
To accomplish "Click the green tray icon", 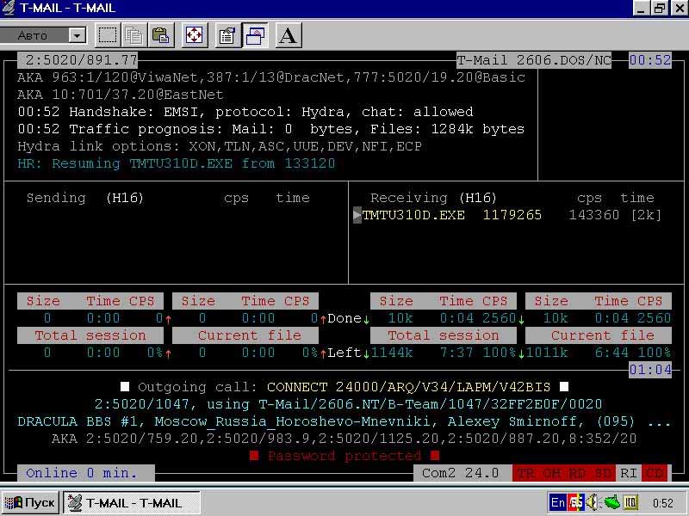I will [611, 502].
